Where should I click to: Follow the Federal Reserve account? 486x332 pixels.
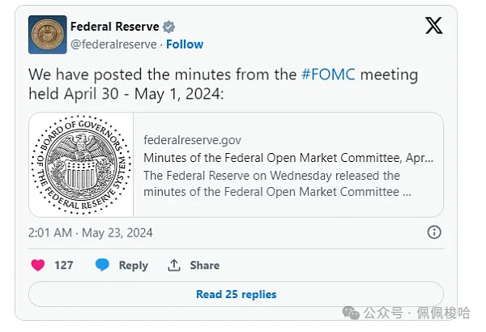tap(184, 44)
